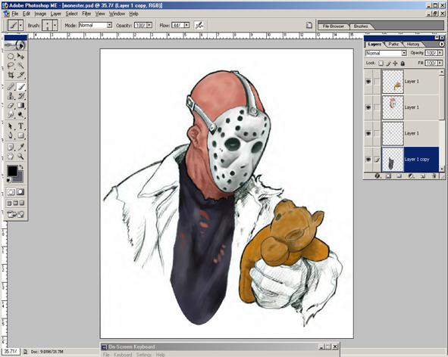This screenshot has height=357, width=448.
Task: Open the File menu
Action: (x=15, y=14)
